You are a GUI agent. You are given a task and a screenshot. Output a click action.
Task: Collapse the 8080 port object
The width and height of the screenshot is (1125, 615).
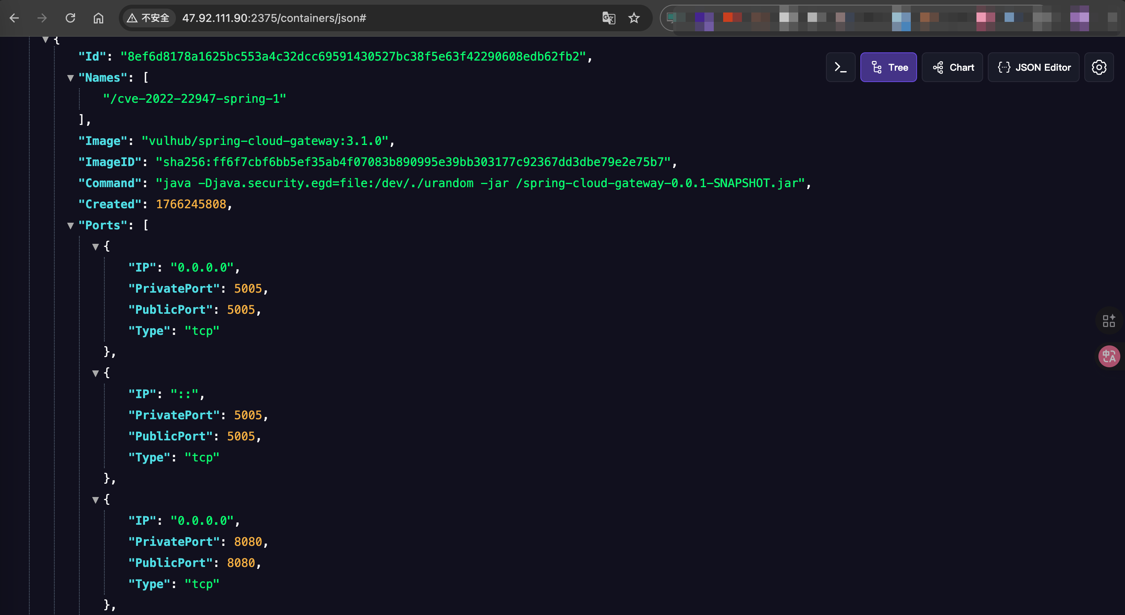(x=95, y=500)
